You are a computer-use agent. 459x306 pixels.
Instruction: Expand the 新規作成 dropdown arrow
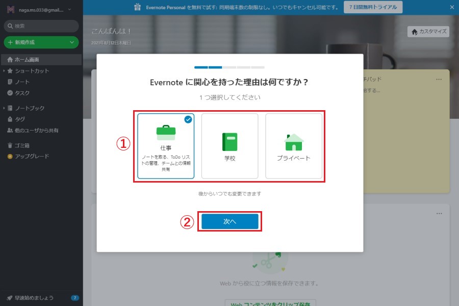click(x=72, y=42)
